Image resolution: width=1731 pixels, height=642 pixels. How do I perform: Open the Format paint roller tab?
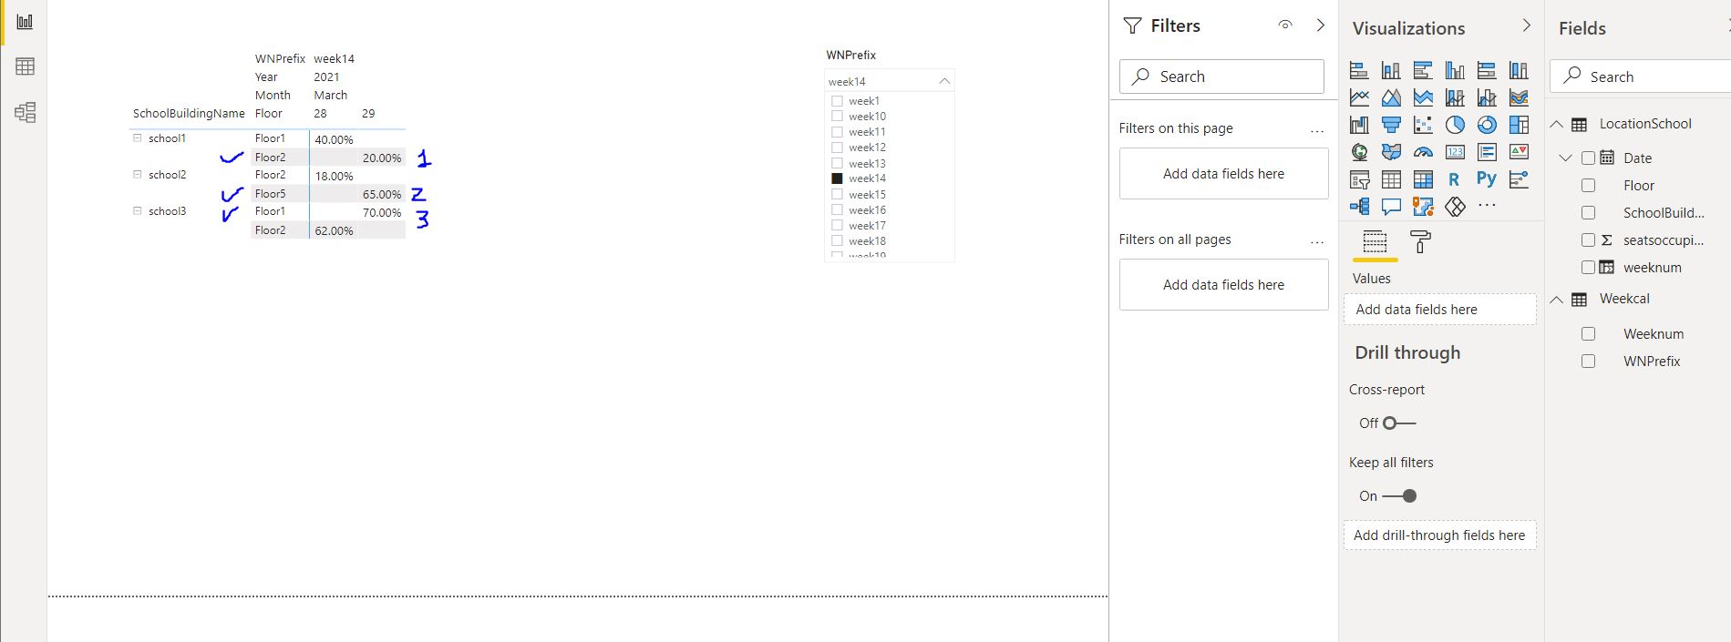1420,242
